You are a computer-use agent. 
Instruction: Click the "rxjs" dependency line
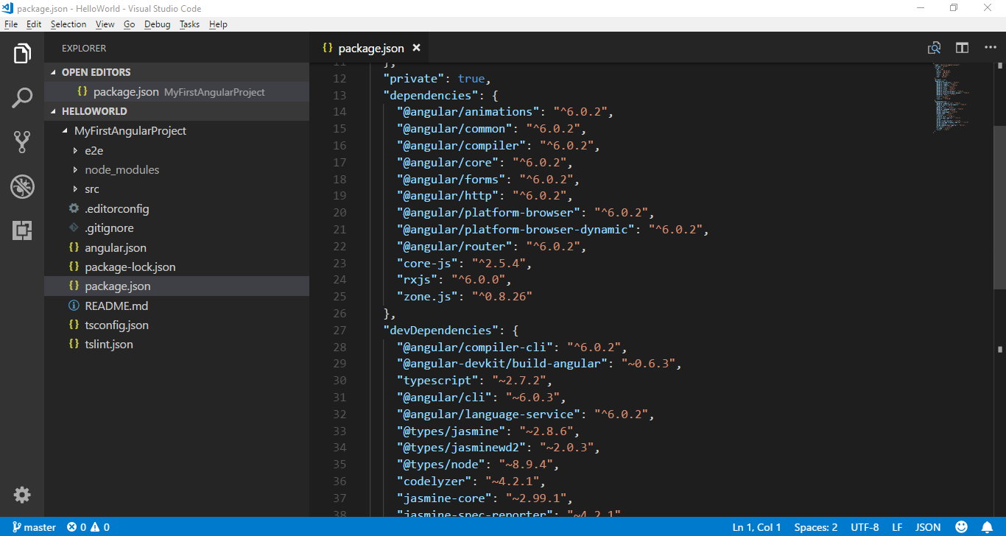454,280
